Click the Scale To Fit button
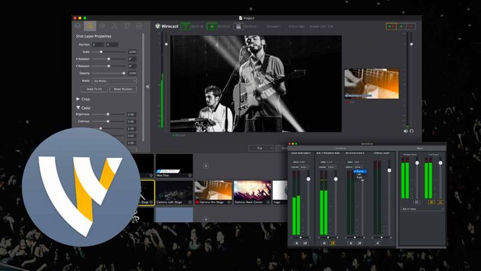Viewport: 481px width, 271px height. pos(94,89)
